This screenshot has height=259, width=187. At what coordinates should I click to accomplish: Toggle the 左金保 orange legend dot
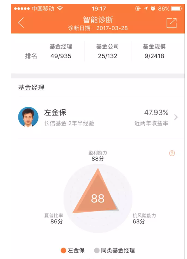(63, 251)
